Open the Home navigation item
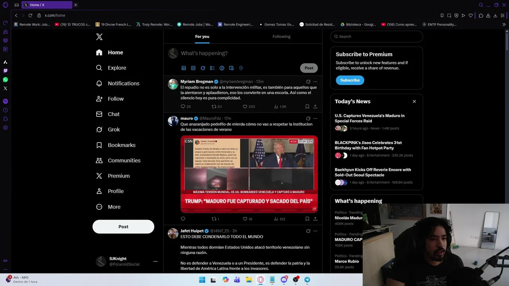This screenshot has width=509, height=286. (x=110, y=52)
